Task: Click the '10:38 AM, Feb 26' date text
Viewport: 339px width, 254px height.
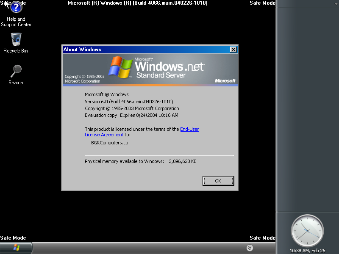Action: pos(307,251)
